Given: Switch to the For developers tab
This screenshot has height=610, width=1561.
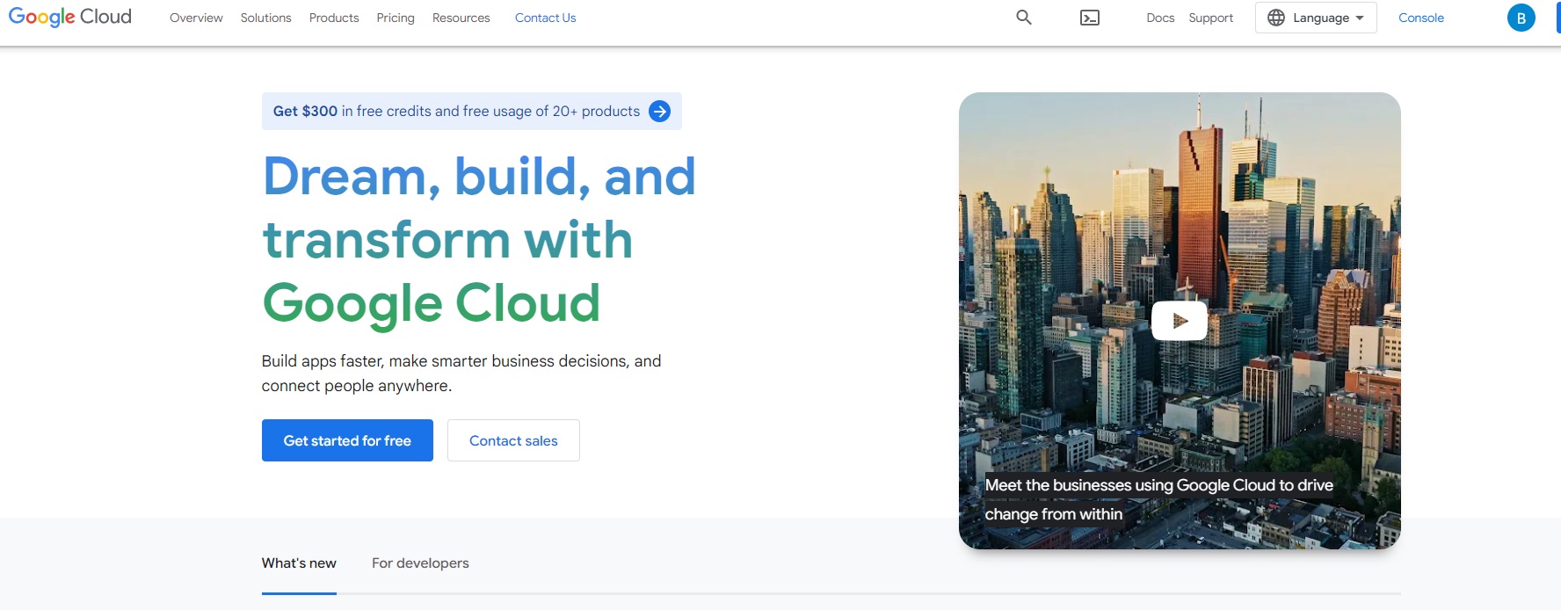Looking at the screenshot, I should point(420,563).
